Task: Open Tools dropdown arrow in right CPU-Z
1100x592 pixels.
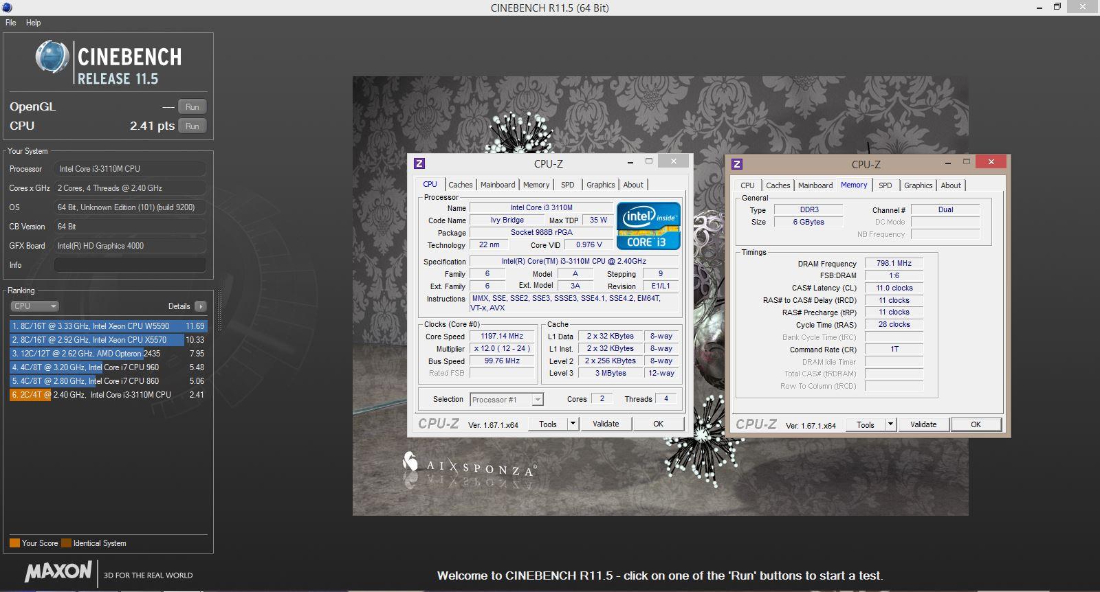Action: pos(890,425)
